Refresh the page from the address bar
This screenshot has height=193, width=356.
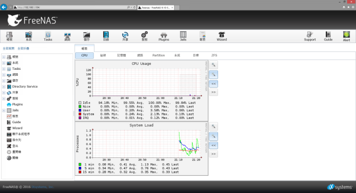point(134,7)
